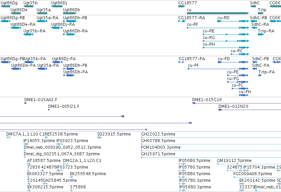
Task: Click the Ugt86Dj gene label
Action: [59, 3]
